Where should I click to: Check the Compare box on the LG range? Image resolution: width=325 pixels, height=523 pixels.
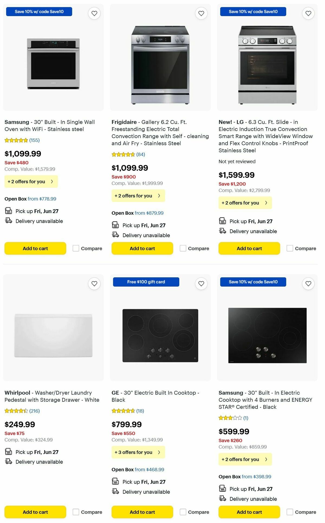pos(290,248)
